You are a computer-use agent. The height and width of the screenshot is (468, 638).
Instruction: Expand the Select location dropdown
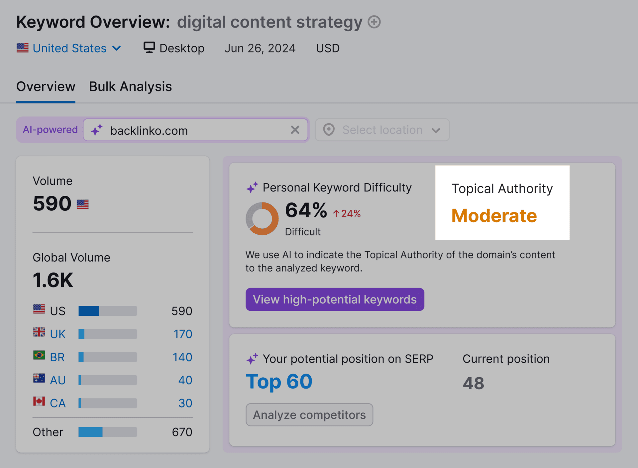point(382,130)
